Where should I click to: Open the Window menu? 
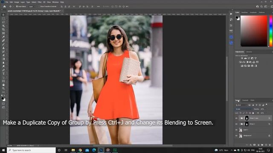click(x=55, y=2)
